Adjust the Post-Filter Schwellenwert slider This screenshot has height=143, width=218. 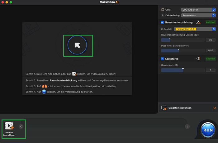click(x=183, y=50)
